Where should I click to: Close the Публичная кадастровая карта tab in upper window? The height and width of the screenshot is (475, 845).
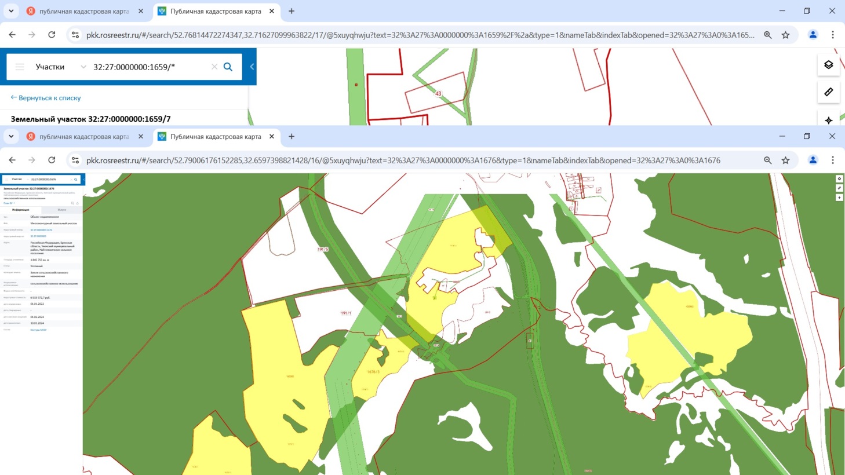point(272,11)
